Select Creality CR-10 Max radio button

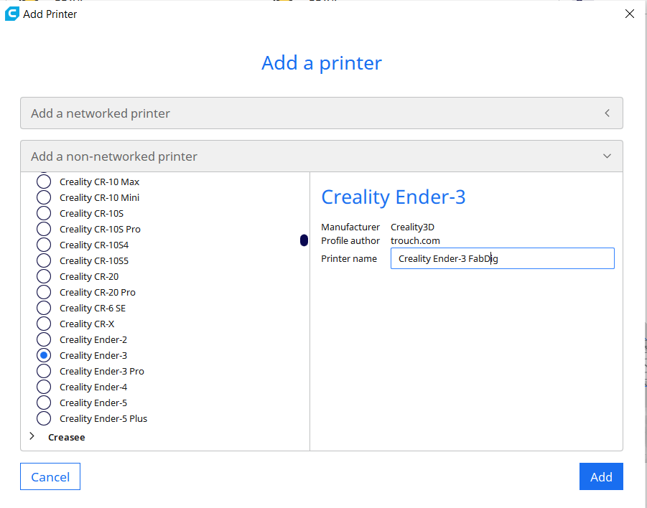(x=44, y=182)
